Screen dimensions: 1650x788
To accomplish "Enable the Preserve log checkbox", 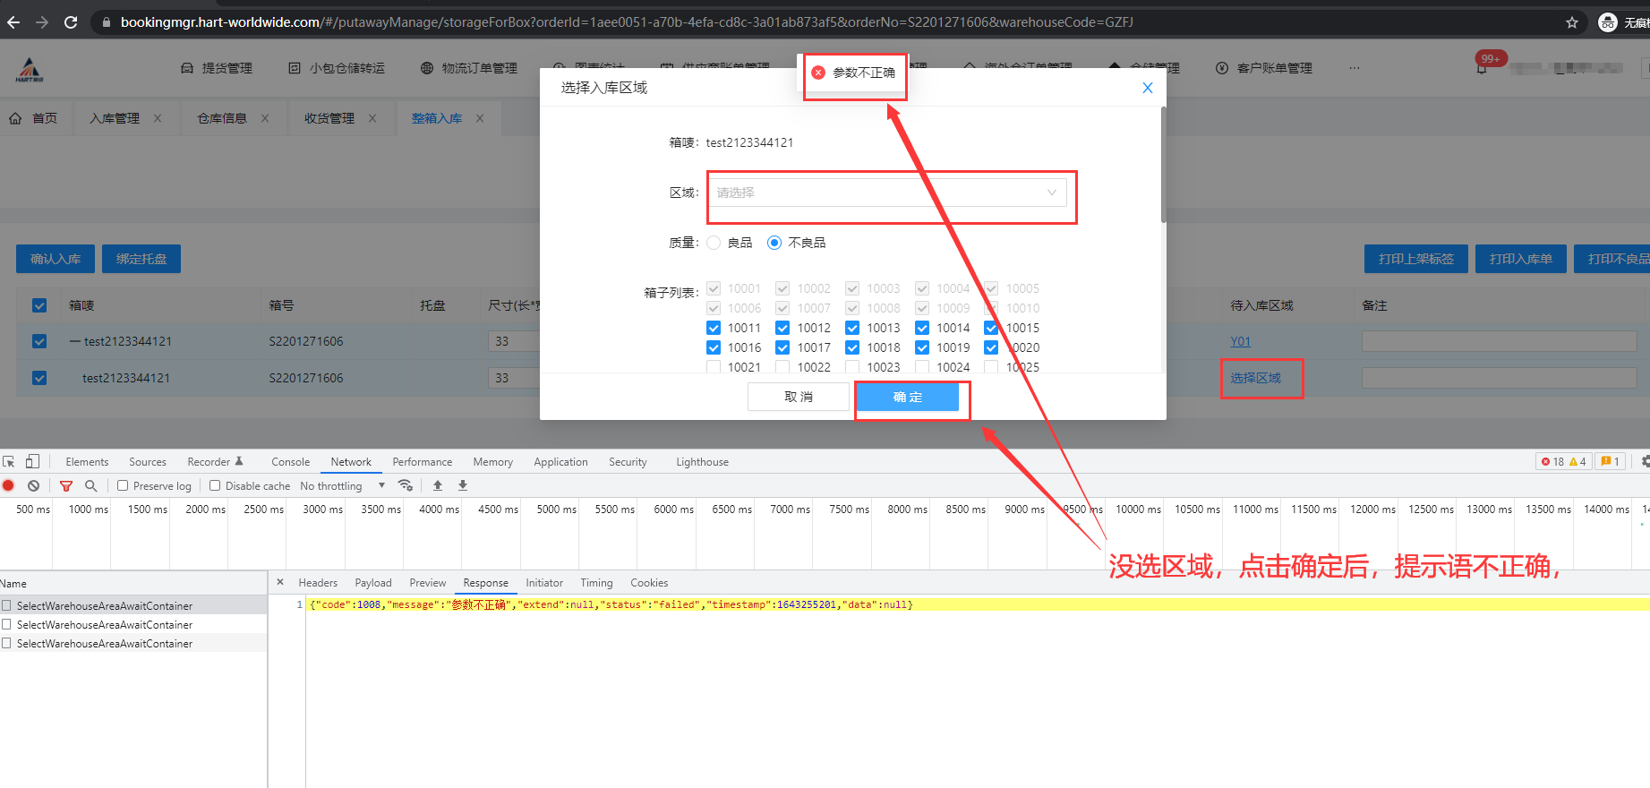I will pyautogui.click(x=124, y=485).
